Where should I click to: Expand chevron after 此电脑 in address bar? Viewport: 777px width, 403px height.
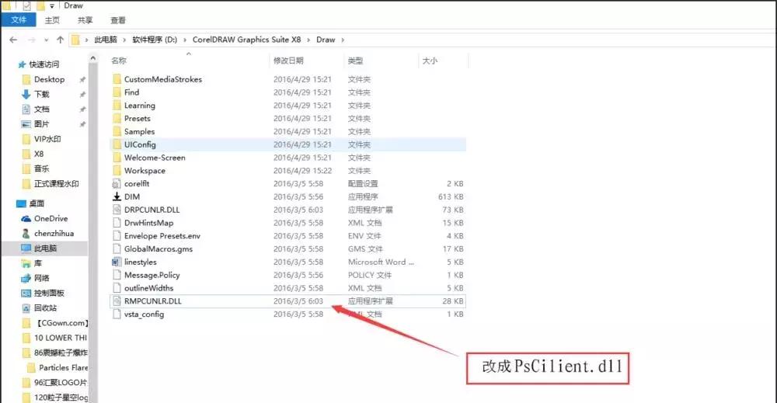click(124, 40)
